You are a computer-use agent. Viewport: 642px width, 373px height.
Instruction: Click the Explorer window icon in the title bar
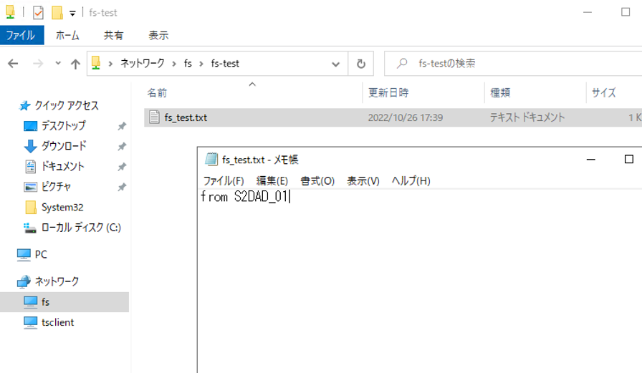[11, 12]
